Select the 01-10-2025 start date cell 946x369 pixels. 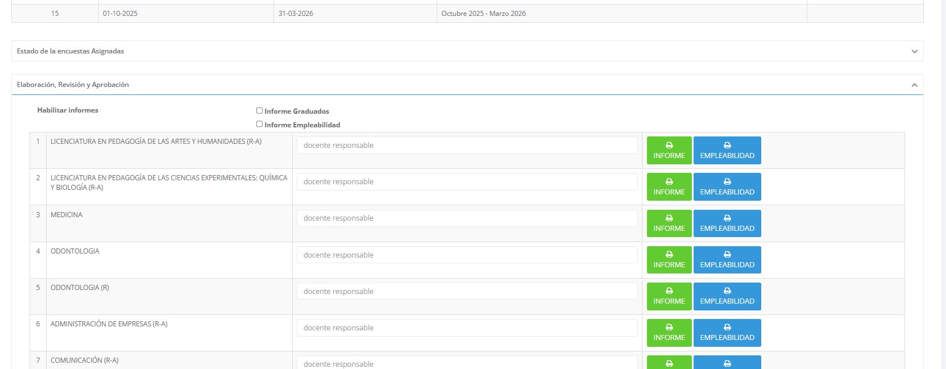[x=186, y=14]
